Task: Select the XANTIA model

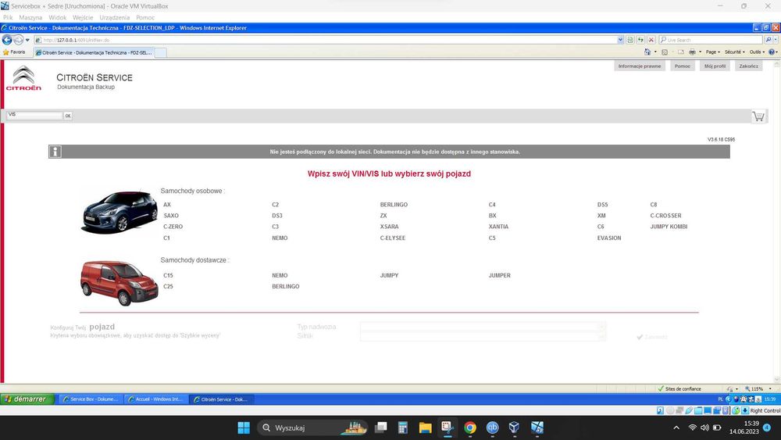Action: (498, 227)
